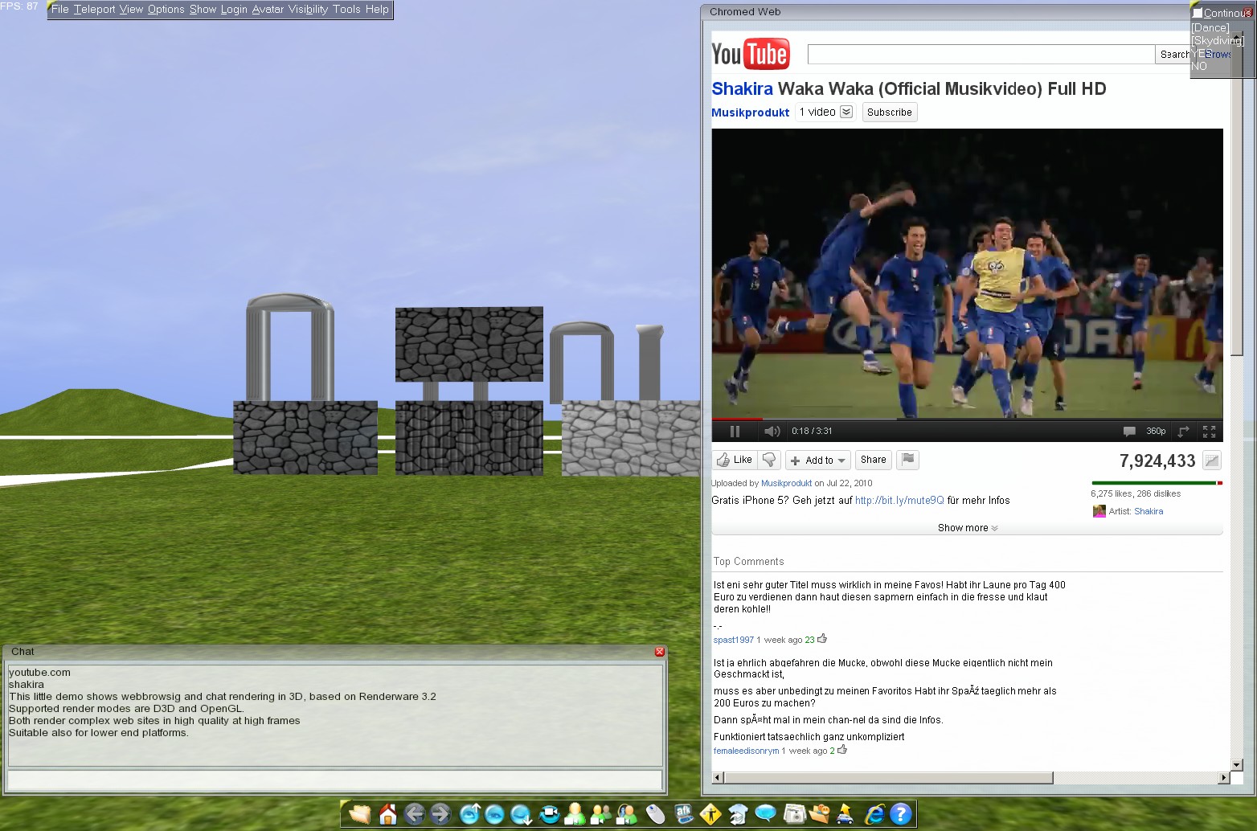
Task: Click the yellow pedestrian sign icon
Action: click(x=710, y=814)
